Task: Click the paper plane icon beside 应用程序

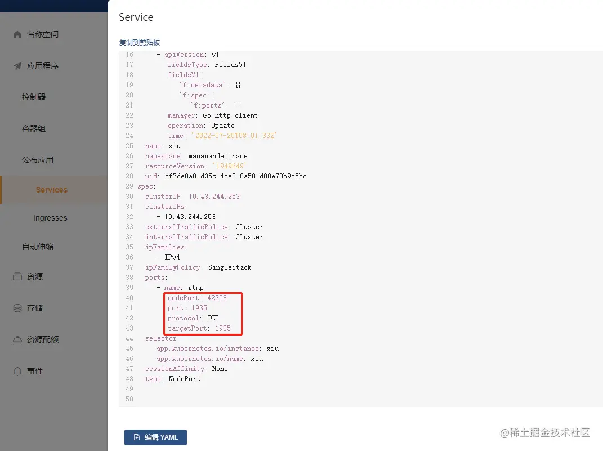Action: 17,66
